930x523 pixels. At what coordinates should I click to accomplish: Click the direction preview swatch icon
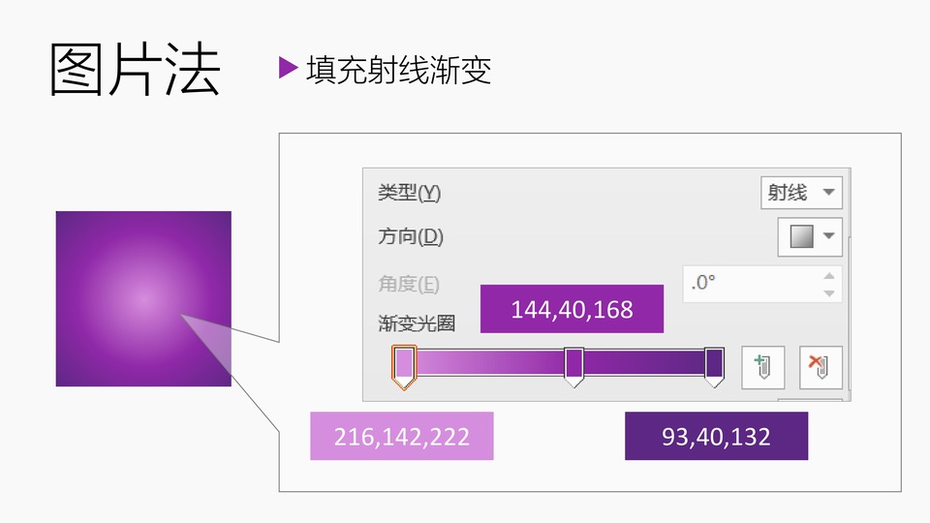click(x=801, y=236)
